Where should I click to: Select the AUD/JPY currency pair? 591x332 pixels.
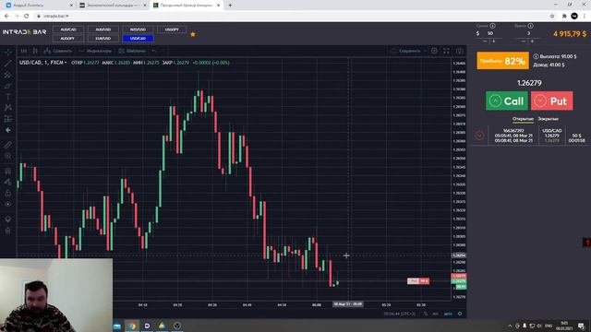coord(67,39)
